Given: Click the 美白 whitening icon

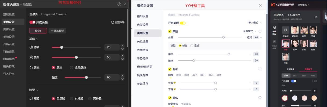Looking at the screenshot, I should tap(31, 57).
